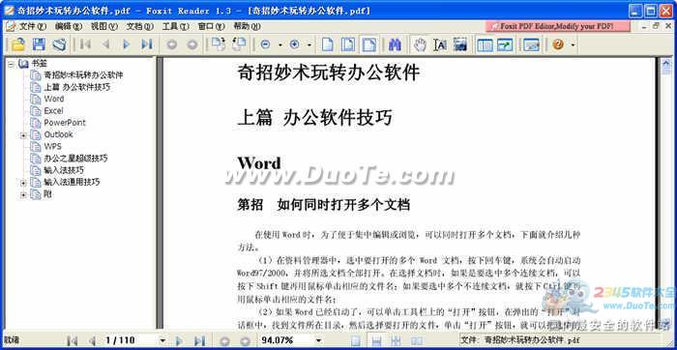Open the PowerPoint bookmark
This screenshot has height=350, width=677.
65,123
